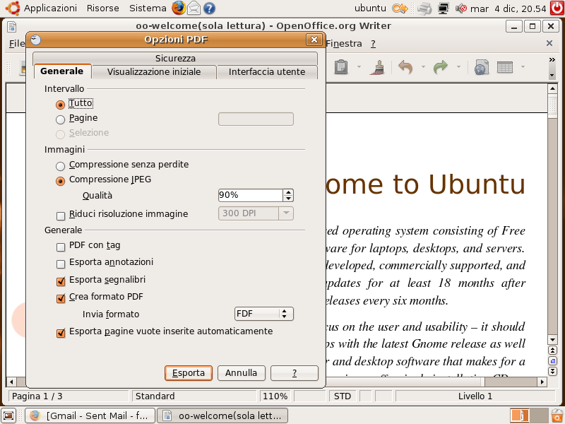
Task: Open the Sicurezza tab
Action: (175, 59)
